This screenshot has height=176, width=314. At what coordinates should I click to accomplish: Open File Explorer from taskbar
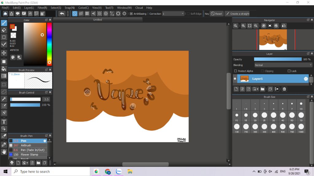click(130, 171)
